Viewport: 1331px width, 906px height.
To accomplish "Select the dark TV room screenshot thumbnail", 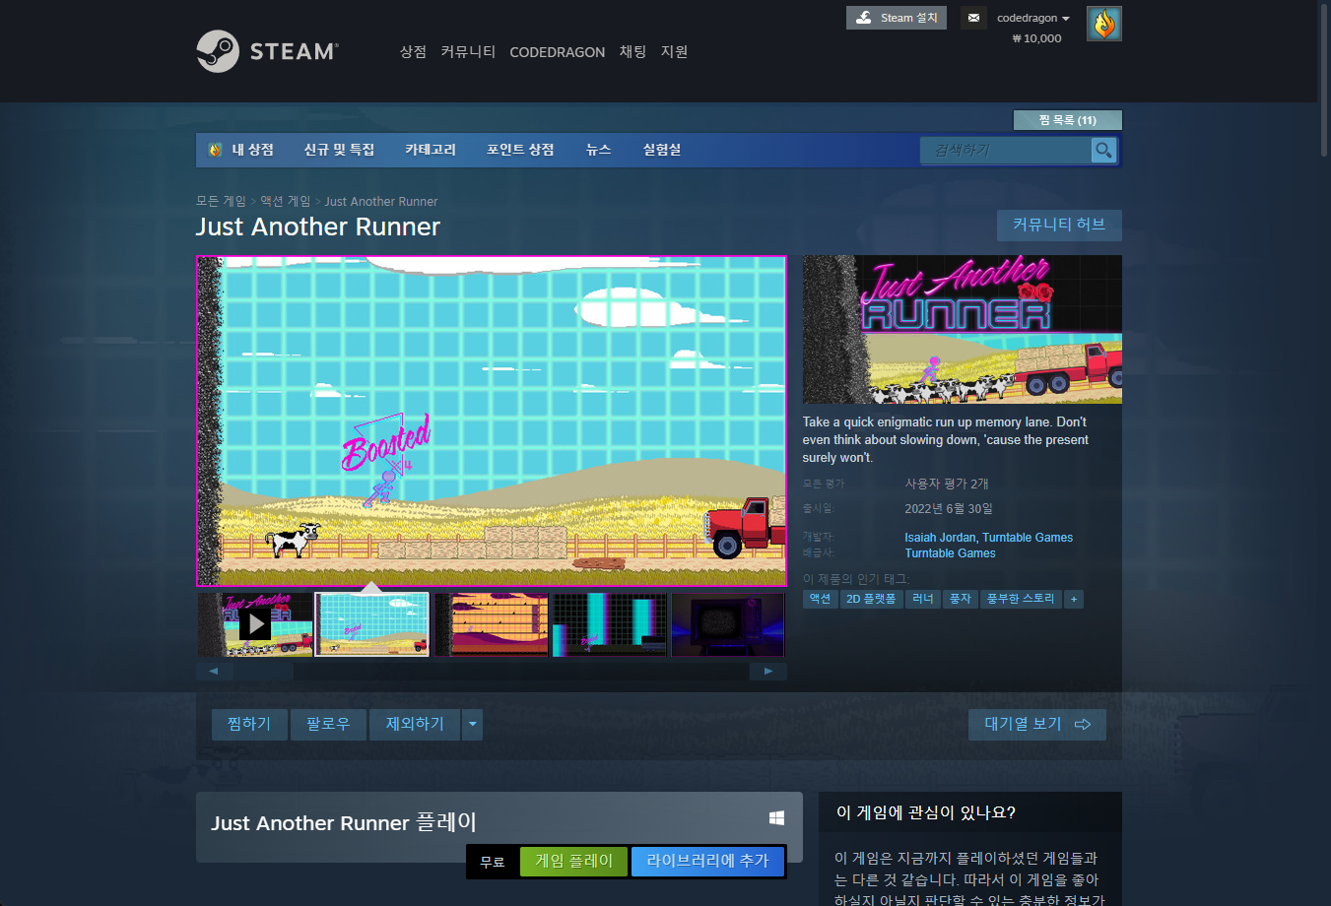I will click(x=727, y=623).
